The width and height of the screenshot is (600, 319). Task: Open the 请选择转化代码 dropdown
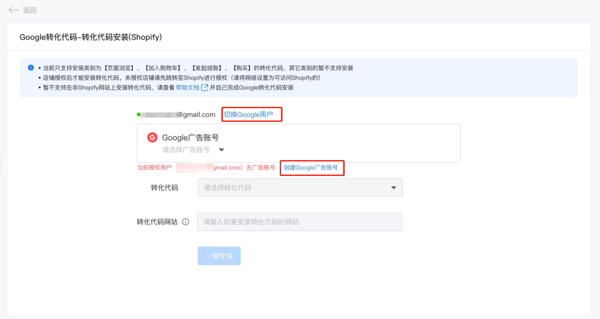(x=300, y=187)
